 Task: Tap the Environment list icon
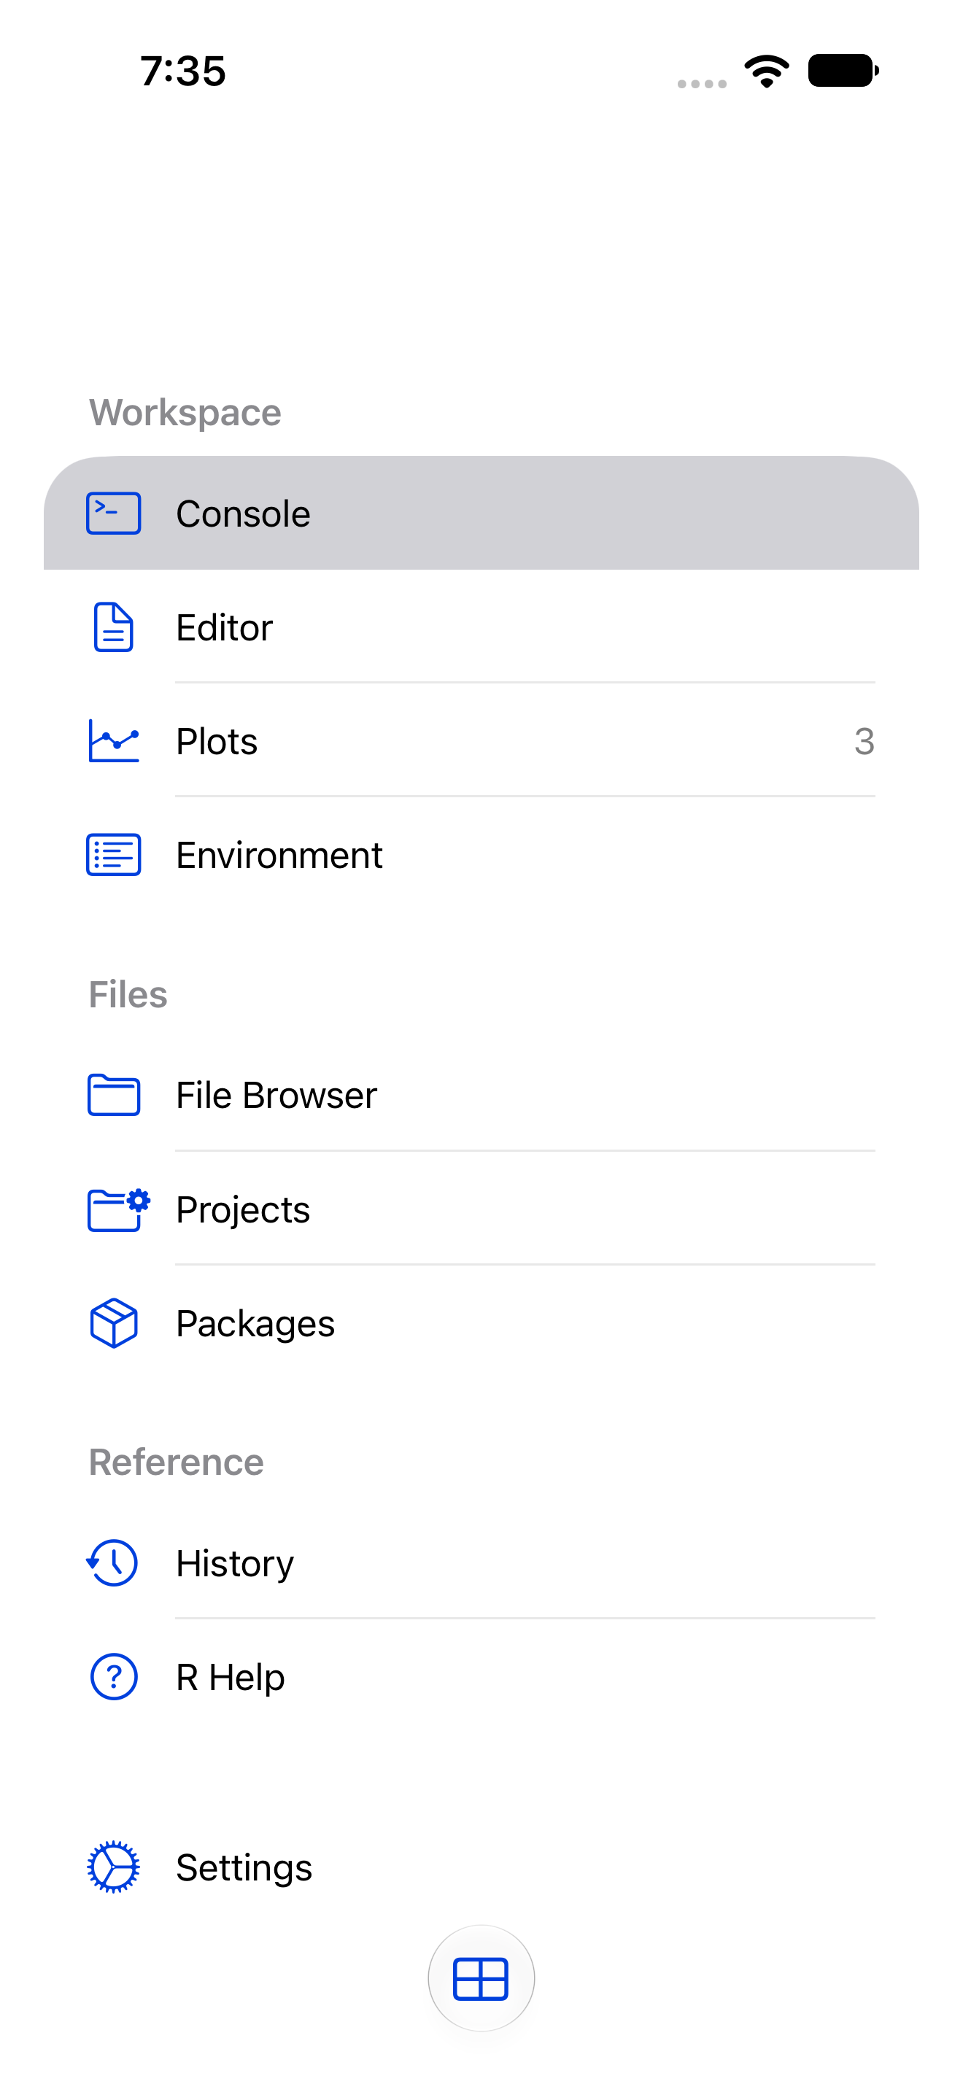114,854
